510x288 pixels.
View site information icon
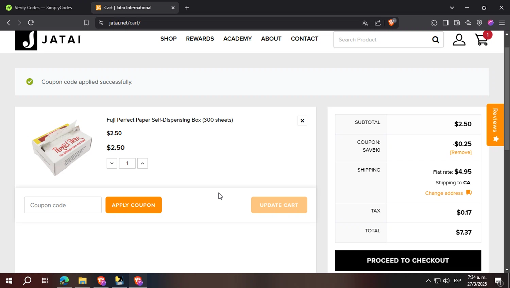coord(101,23)
